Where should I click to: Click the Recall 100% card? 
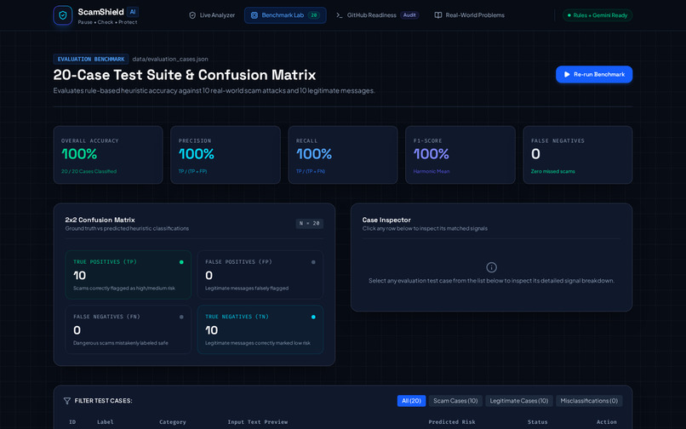coord(343,155)
